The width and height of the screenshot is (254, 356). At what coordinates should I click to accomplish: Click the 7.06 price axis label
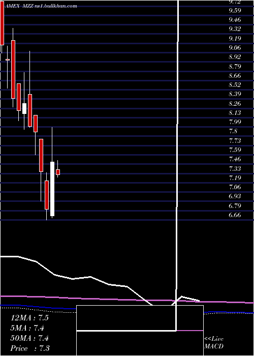(235, 187)
